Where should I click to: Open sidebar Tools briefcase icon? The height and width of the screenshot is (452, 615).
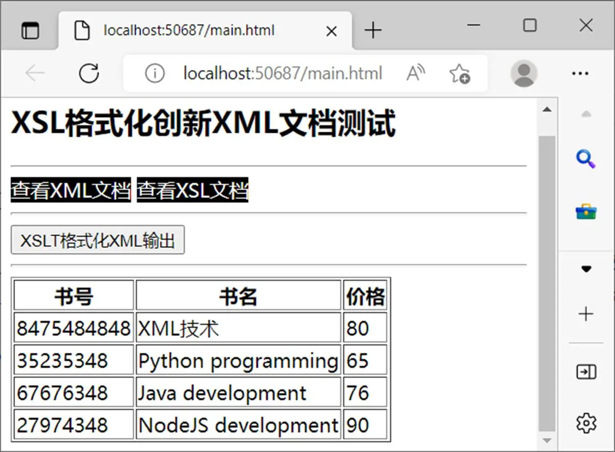tap(586, 212)
